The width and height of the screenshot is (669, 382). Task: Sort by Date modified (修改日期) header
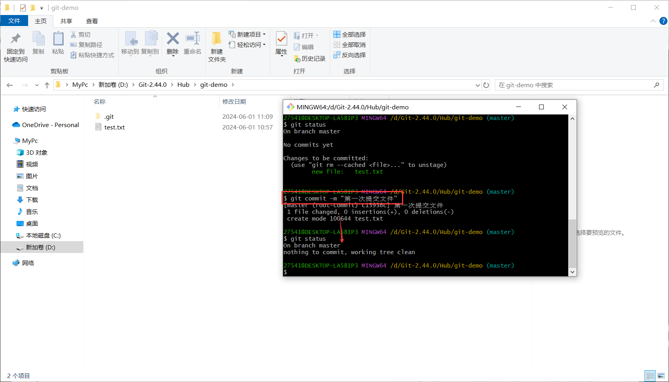(x=234, y=101)
